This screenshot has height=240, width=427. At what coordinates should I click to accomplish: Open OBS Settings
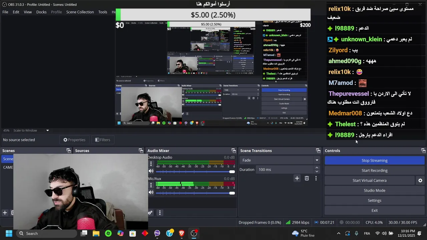(374, 200)
